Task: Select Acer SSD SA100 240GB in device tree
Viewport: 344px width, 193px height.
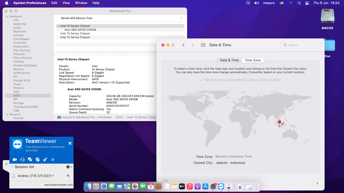Action: [80, 30]
